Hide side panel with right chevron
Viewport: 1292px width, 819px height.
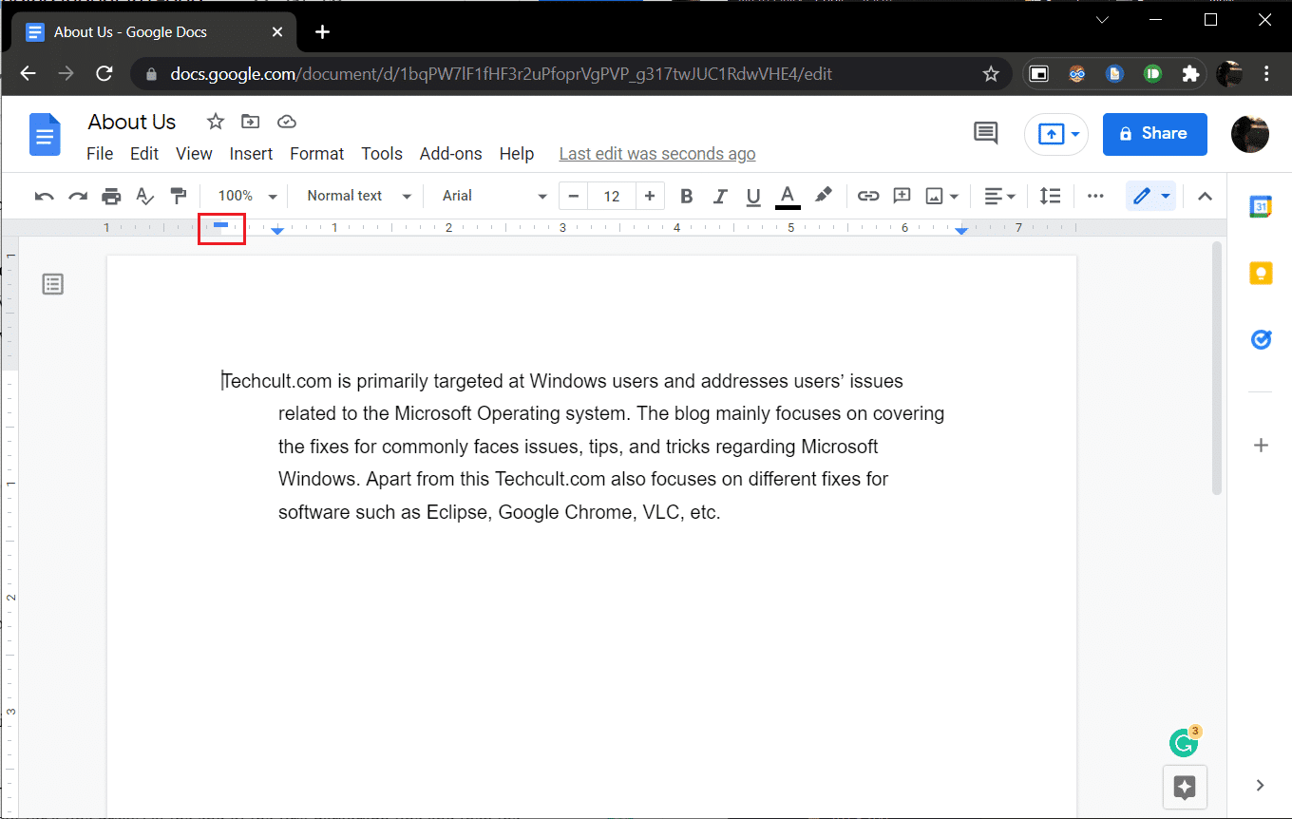point(1261,785)
